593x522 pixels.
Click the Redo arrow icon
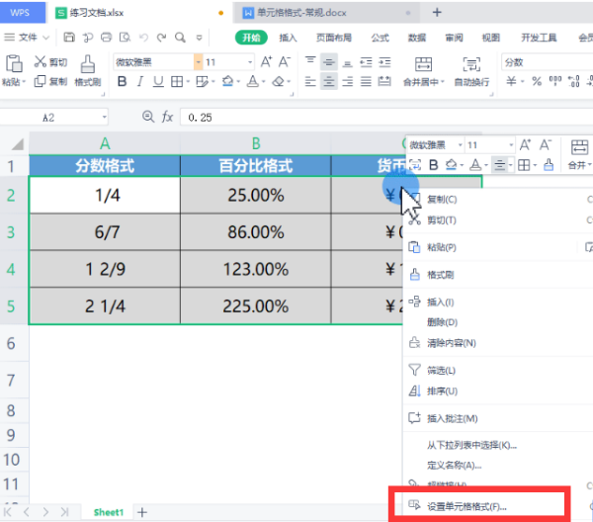point(161,37)
